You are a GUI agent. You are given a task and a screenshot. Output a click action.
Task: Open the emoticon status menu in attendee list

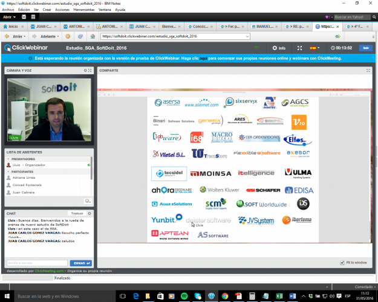(88, 200)
